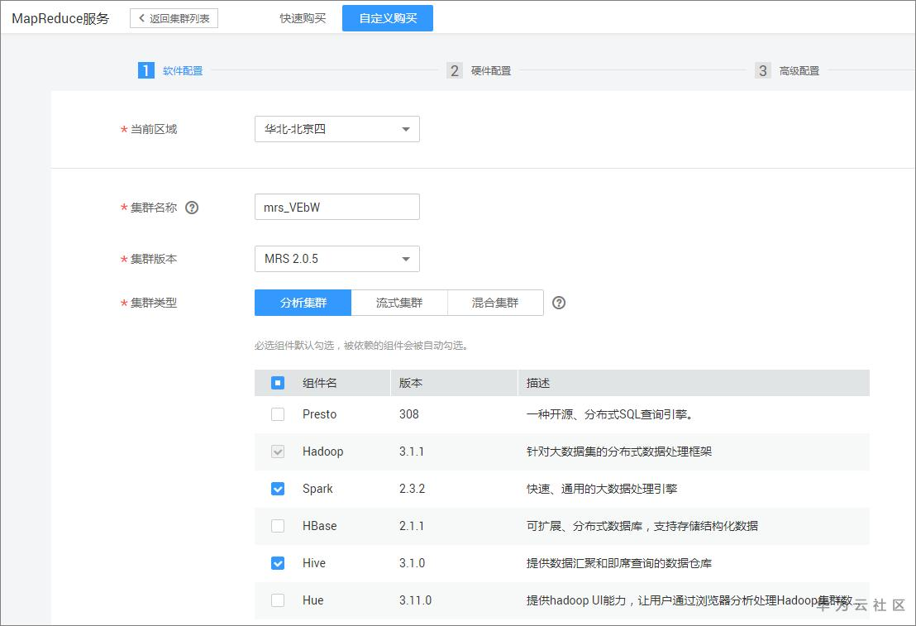
Task: Uncheck the Spark component
Action: point(278,489)
